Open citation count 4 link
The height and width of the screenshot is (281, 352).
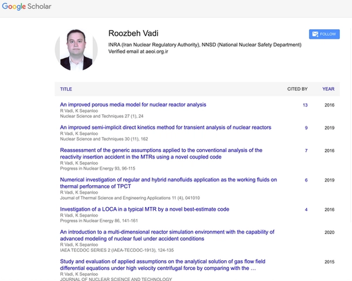[306, 210]
